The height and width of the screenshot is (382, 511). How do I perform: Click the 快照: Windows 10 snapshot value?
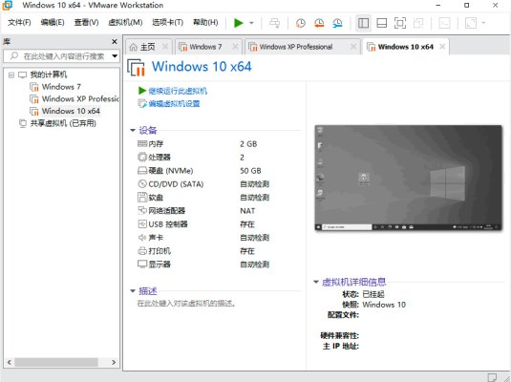coord(384,305)
